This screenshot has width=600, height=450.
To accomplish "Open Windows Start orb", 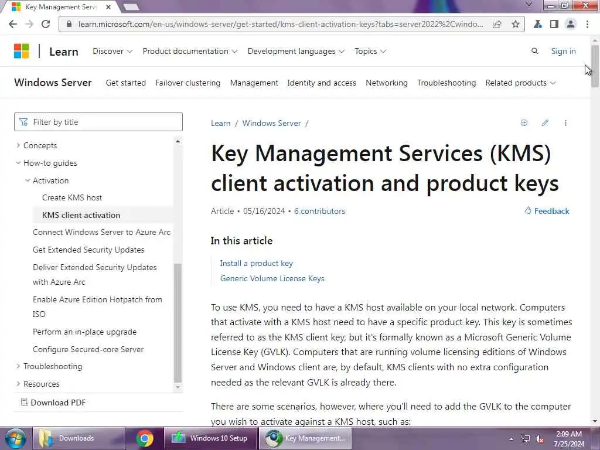I will click(x=15, y=438).
